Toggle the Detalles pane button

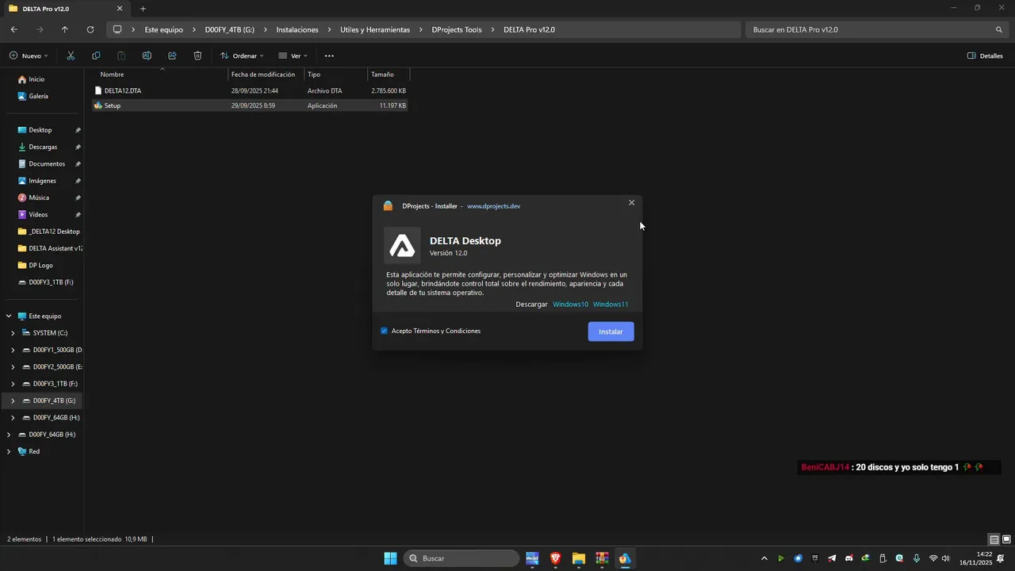pyautogui.click(x=985, y=56)
